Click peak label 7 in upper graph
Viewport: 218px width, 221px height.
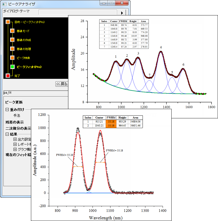(x=149, y=75)
